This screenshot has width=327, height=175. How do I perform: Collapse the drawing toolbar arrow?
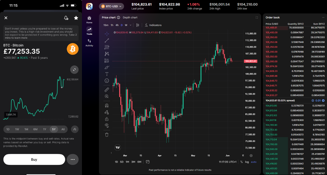coord(111,153)
